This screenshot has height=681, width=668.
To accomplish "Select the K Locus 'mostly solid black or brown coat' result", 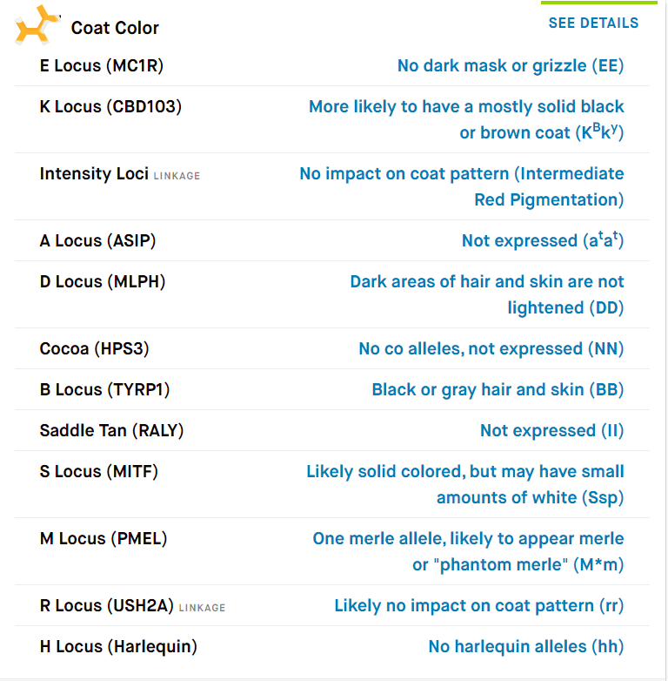I will pos(466,119).
